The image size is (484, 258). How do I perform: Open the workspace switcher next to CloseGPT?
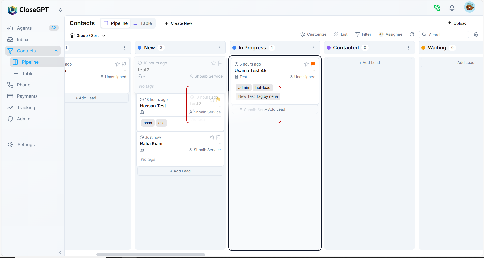click(x=61, y=10)
